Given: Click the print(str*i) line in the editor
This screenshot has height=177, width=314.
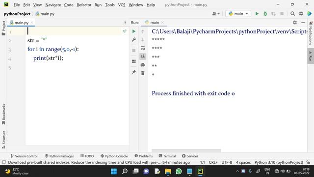Looking at the screenshot, I should point(48,58).
